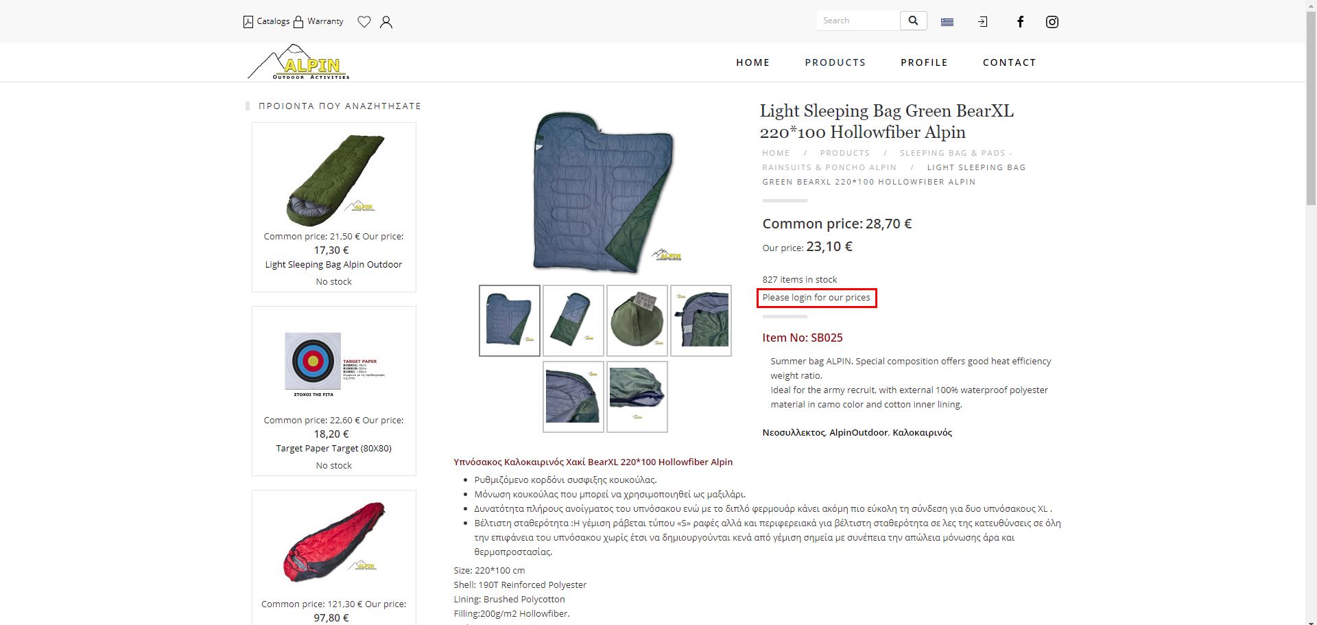This screenshot has height=625, width=1317.
Task: Click the Alpin Outdoor Activities logo
Action: pyautogui.click(x=299, y=62)
